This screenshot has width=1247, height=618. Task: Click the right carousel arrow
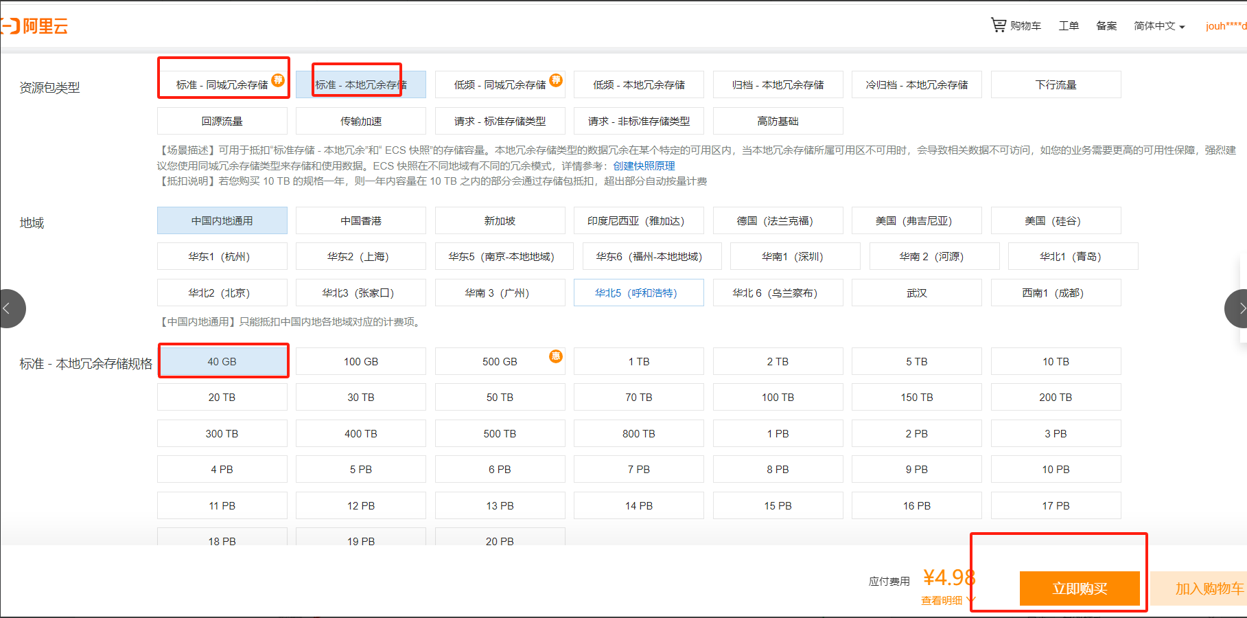click(1238, 308)
